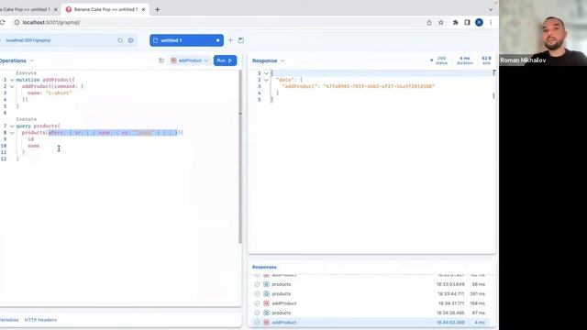Collapse the data object fold in response
The image size is (587, 330).
pyautogui.click(x=266, y=80)
